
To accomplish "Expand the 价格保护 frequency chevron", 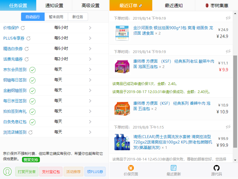I will coord(90,28).
